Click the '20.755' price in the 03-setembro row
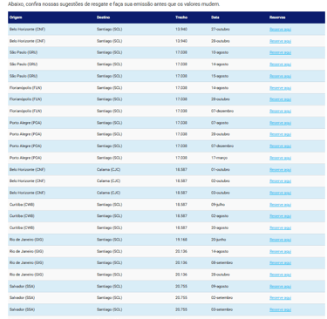The image size is (327, 319). click(x=181, y=309)
